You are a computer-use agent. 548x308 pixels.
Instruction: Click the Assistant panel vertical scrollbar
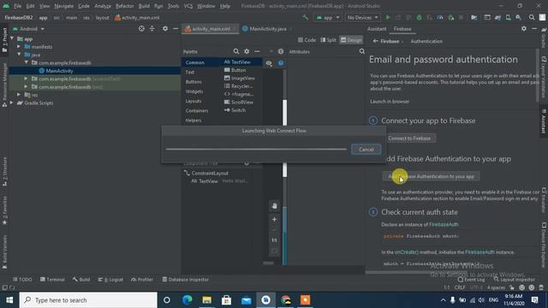[x=538, y=75]
